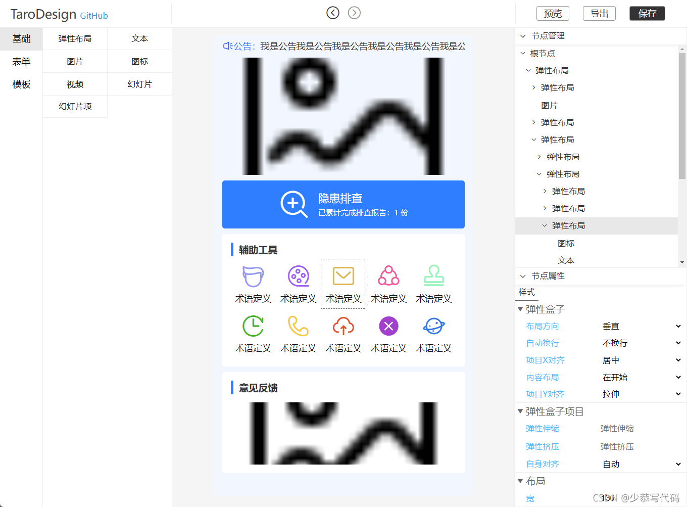Screen dimensions: 687x507
Task: Click the purple film reel icon
Action: 299,276
